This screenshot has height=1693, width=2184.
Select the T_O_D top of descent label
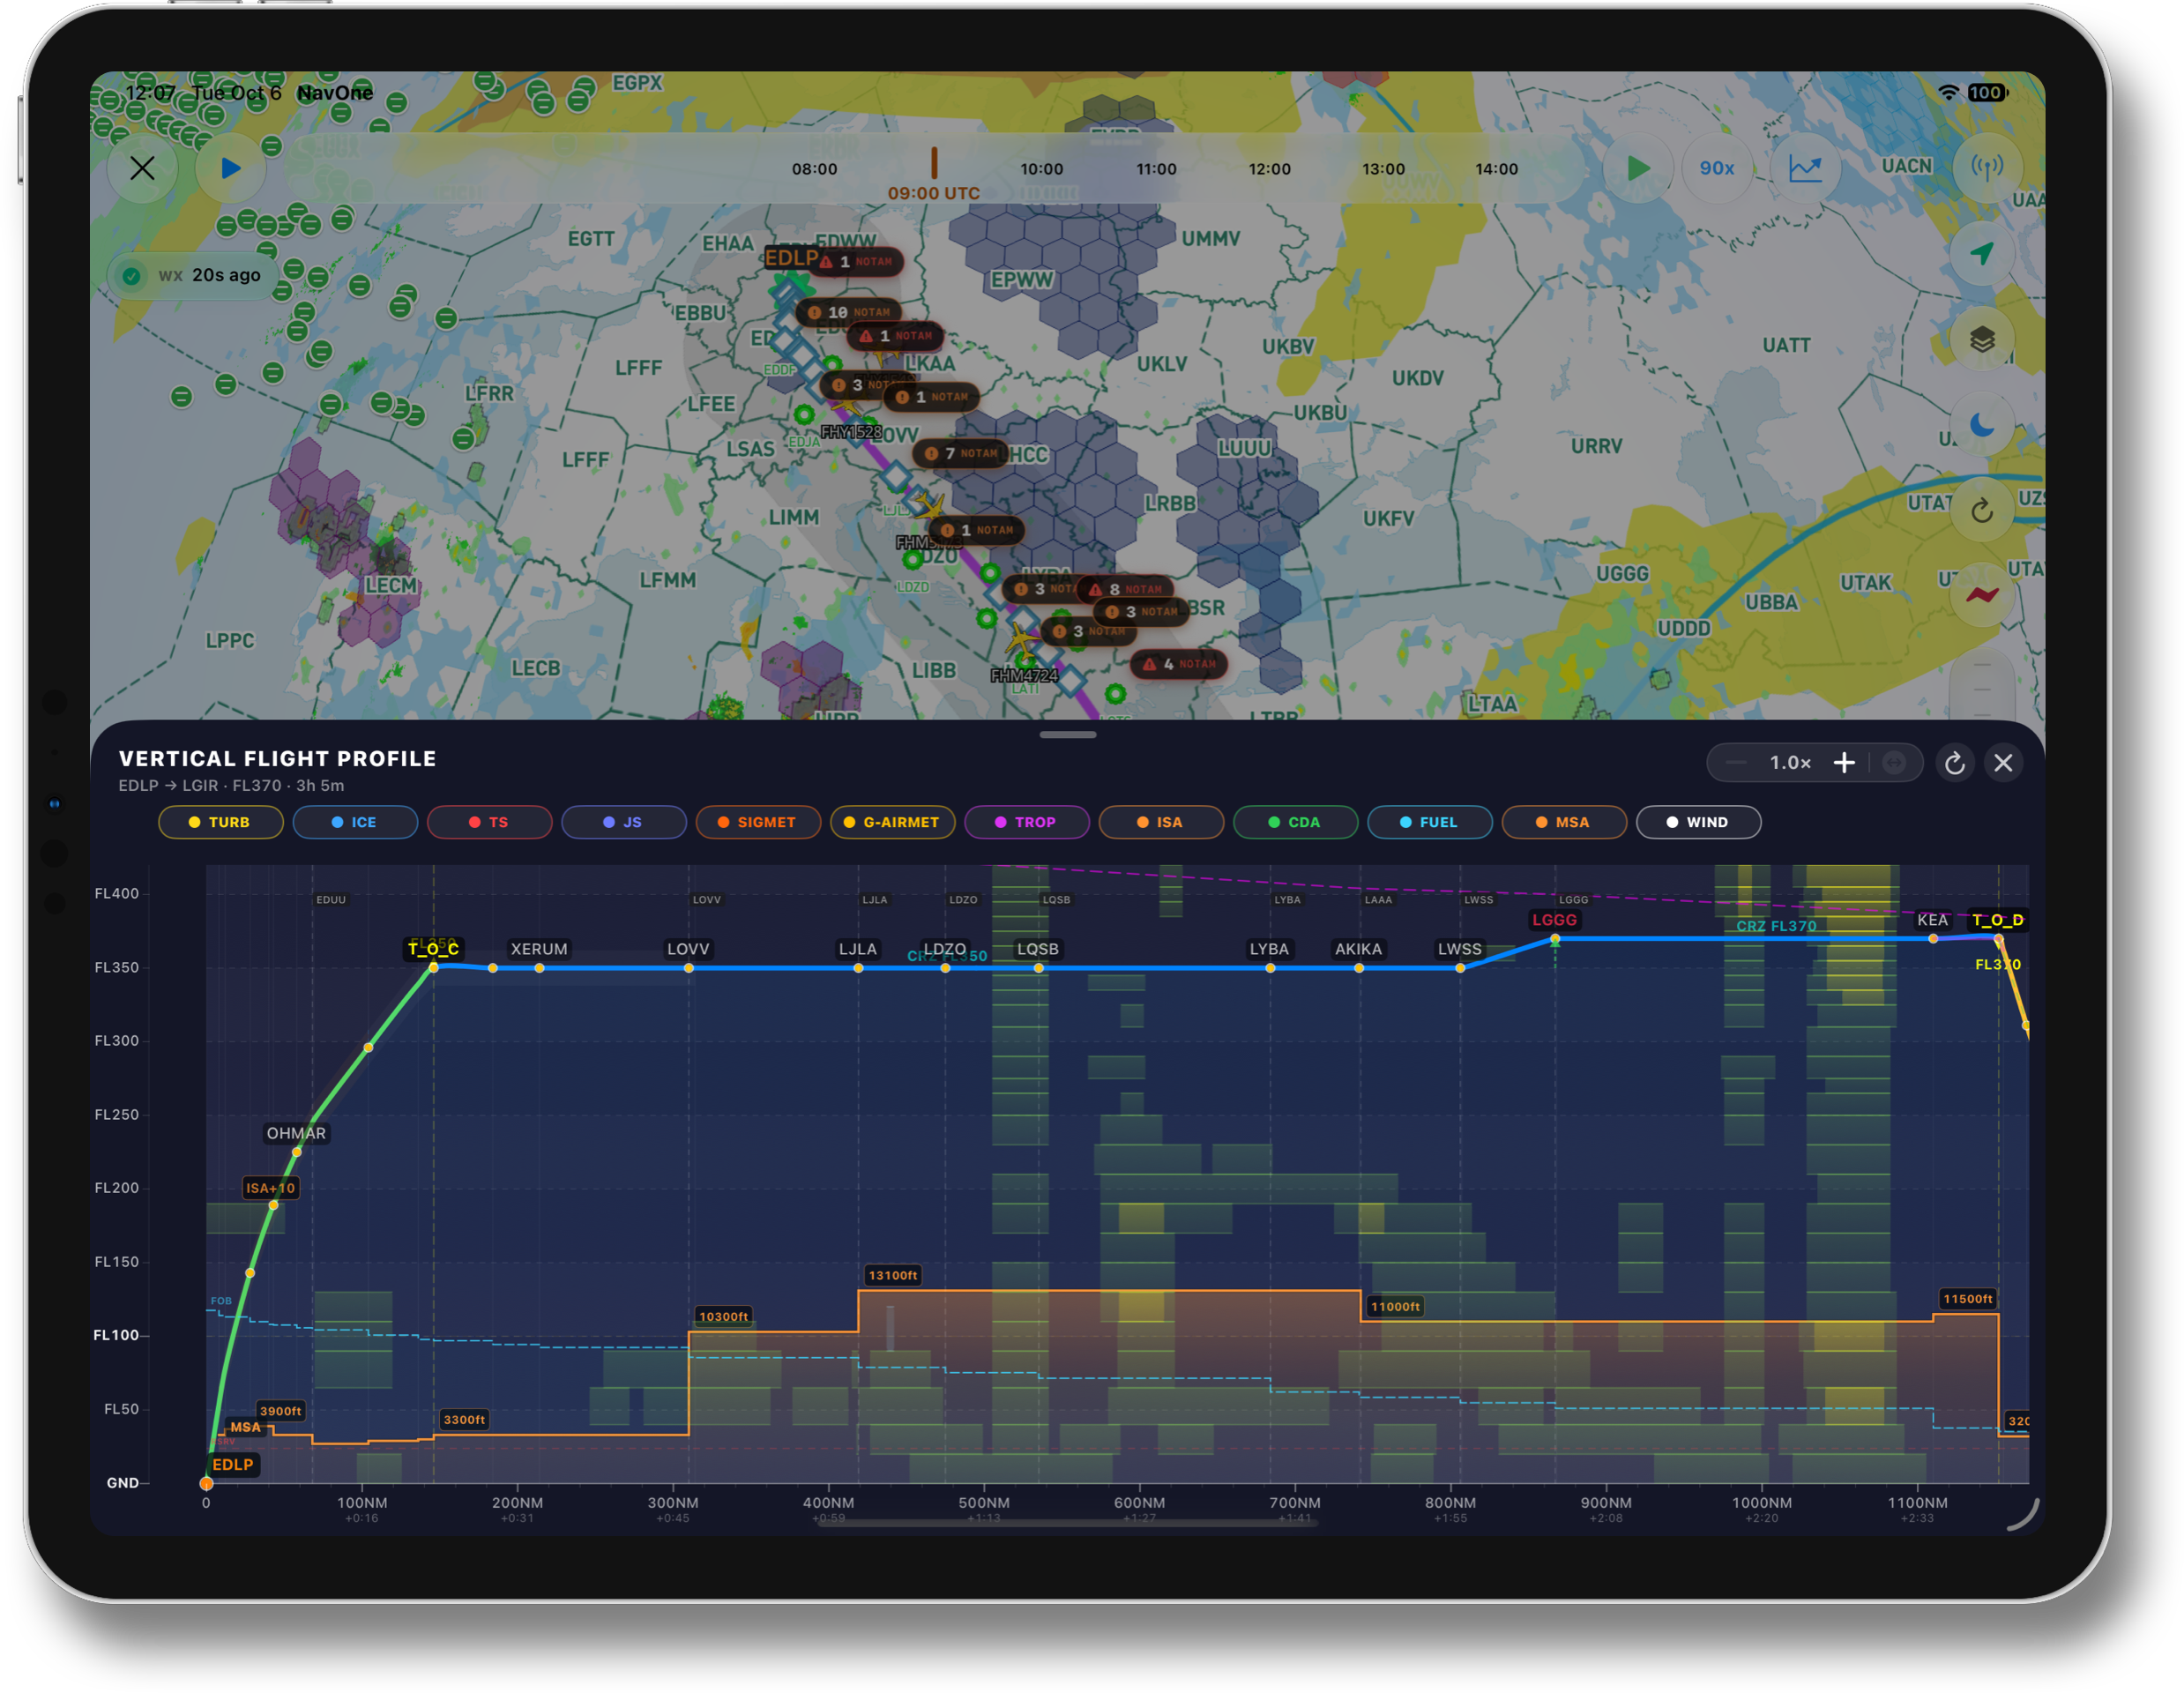[1997, 920]
